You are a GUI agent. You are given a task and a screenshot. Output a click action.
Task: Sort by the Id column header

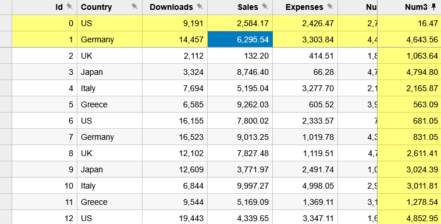coord(59,7)
